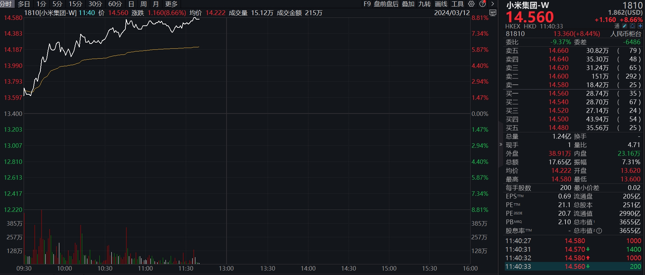Click the pencil note icon
Viewport: 645px width, 275px height.
tap(625, 26)
